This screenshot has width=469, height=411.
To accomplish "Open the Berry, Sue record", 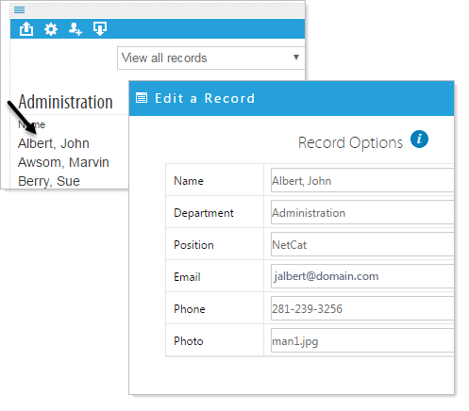I will coord(49,181).
